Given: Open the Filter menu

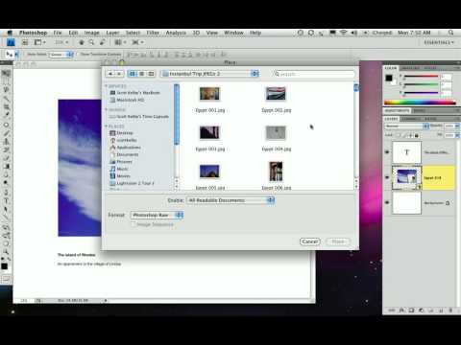Looking at the screenshot, I should click(x=153, y=33).
